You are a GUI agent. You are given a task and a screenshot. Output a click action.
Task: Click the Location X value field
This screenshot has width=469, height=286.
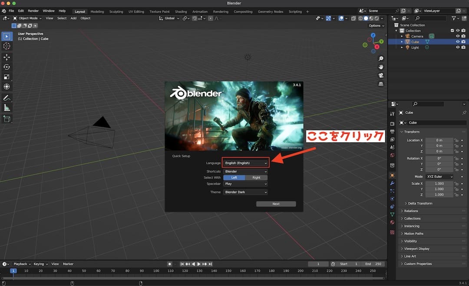click(x=439, y=140)
